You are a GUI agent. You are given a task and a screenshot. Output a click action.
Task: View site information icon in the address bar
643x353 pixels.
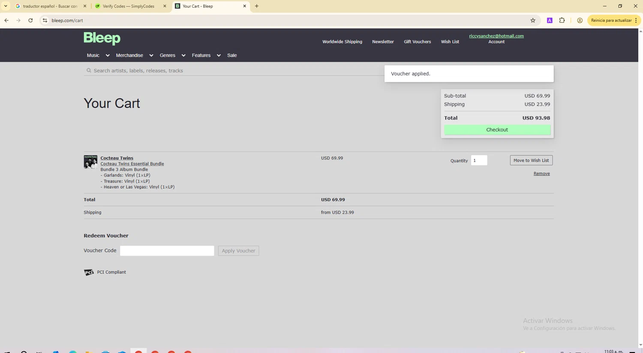click(x=45, y=20)
